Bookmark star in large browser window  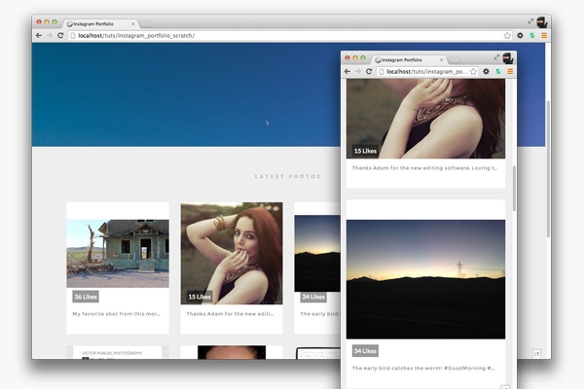pos(507,35)
